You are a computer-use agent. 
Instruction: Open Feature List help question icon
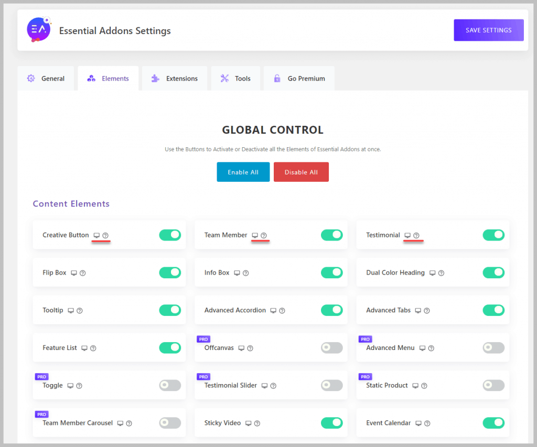pyautogui.click(x=93, y=348)
